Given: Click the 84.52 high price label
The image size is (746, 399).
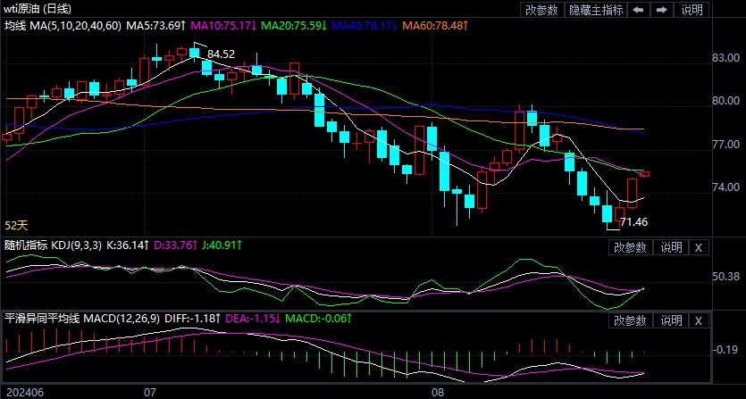Looking at the screenshot, I should [221, 54].
